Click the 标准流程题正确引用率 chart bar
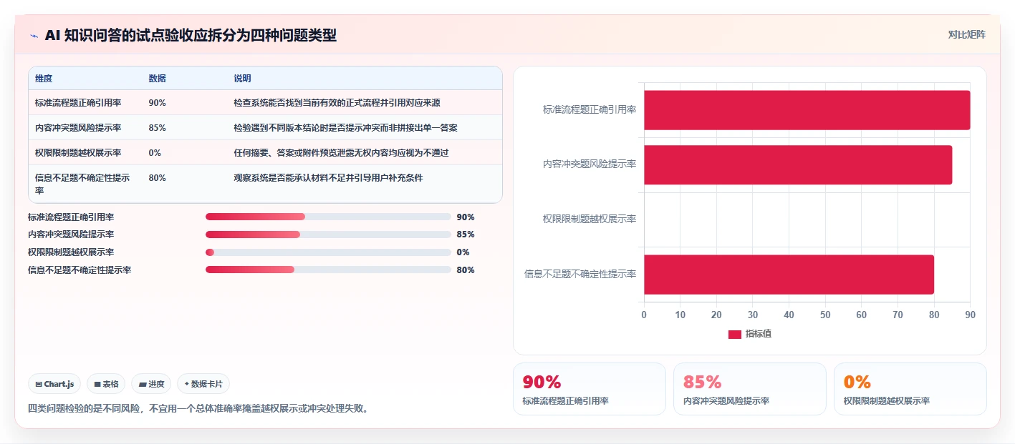The width and height of the screenshot is (1015, 444). (807, 110)
